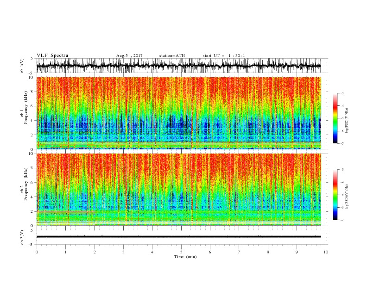Click the ch.3(V) waveform axis label
The height and width of the screenshot is (283, 367).
(x=22, y=237)
